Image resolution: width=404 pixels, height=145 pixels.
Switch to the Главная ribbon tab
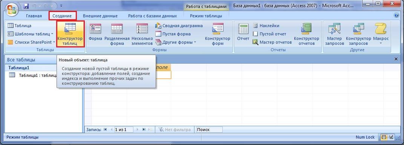click(34, 16)
